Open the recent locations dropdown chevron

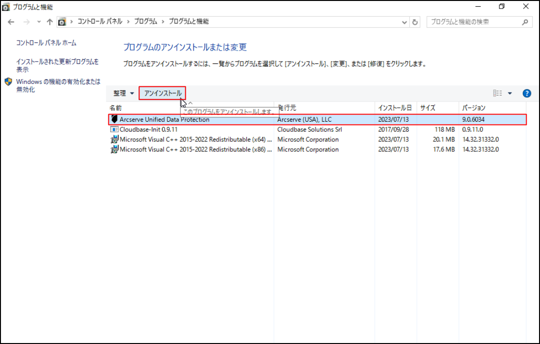coord(39,22)
